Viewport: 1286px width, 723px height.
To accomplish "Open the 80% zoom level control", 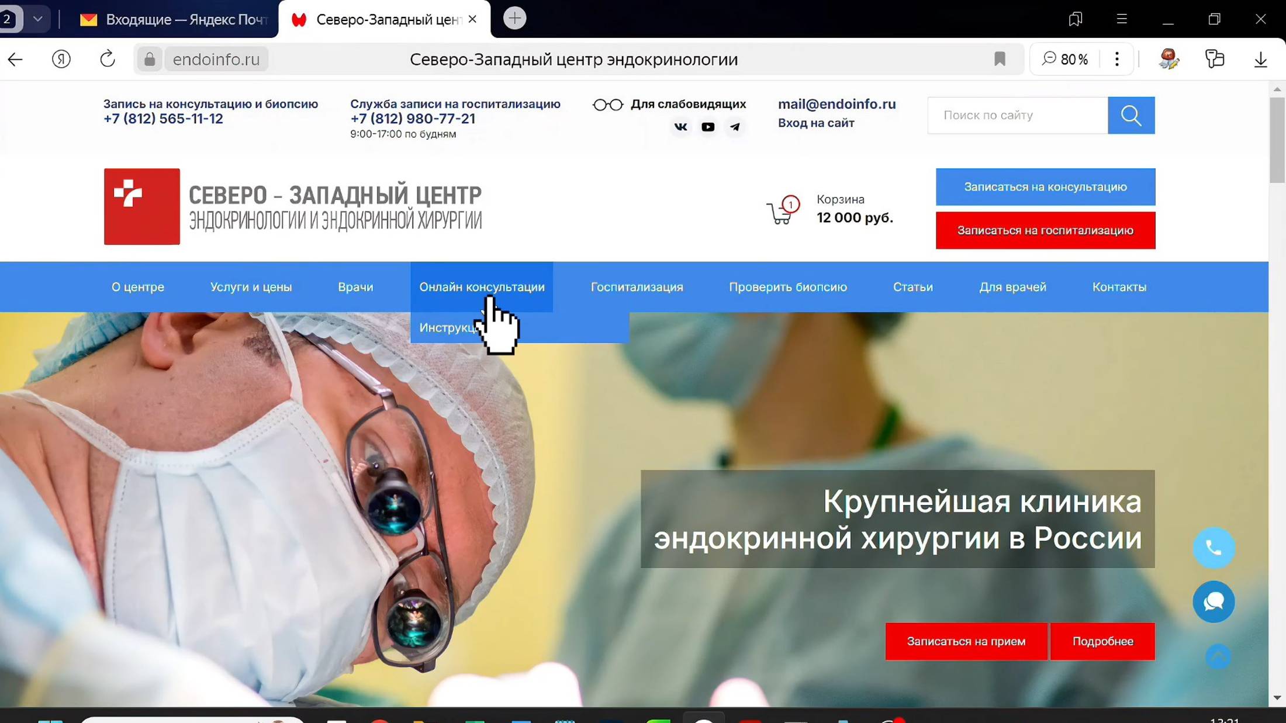I will (x=1067, y=59).
